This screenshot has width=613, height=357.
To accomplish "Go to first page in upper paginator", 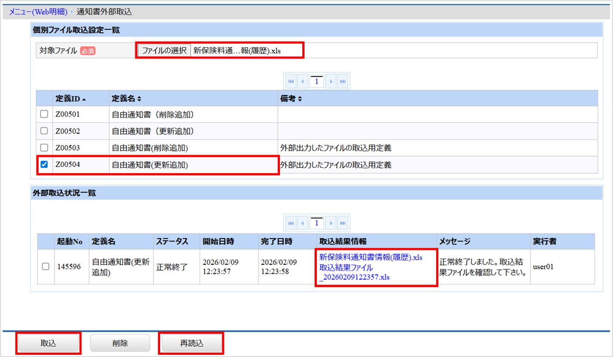I will (291, 81).
